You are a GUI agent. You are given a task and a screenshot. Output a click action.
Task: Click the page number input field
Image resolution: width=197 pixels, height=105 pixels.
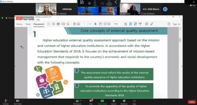tap(84, 24)
